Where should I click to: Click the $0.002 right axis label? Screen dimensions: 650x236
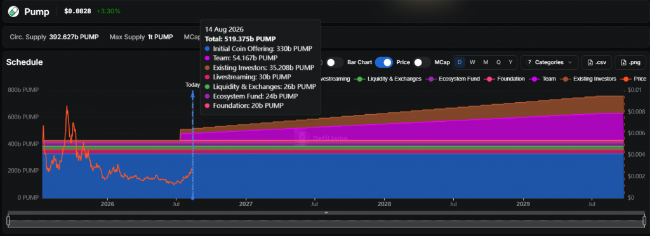(x=637, y=176)
